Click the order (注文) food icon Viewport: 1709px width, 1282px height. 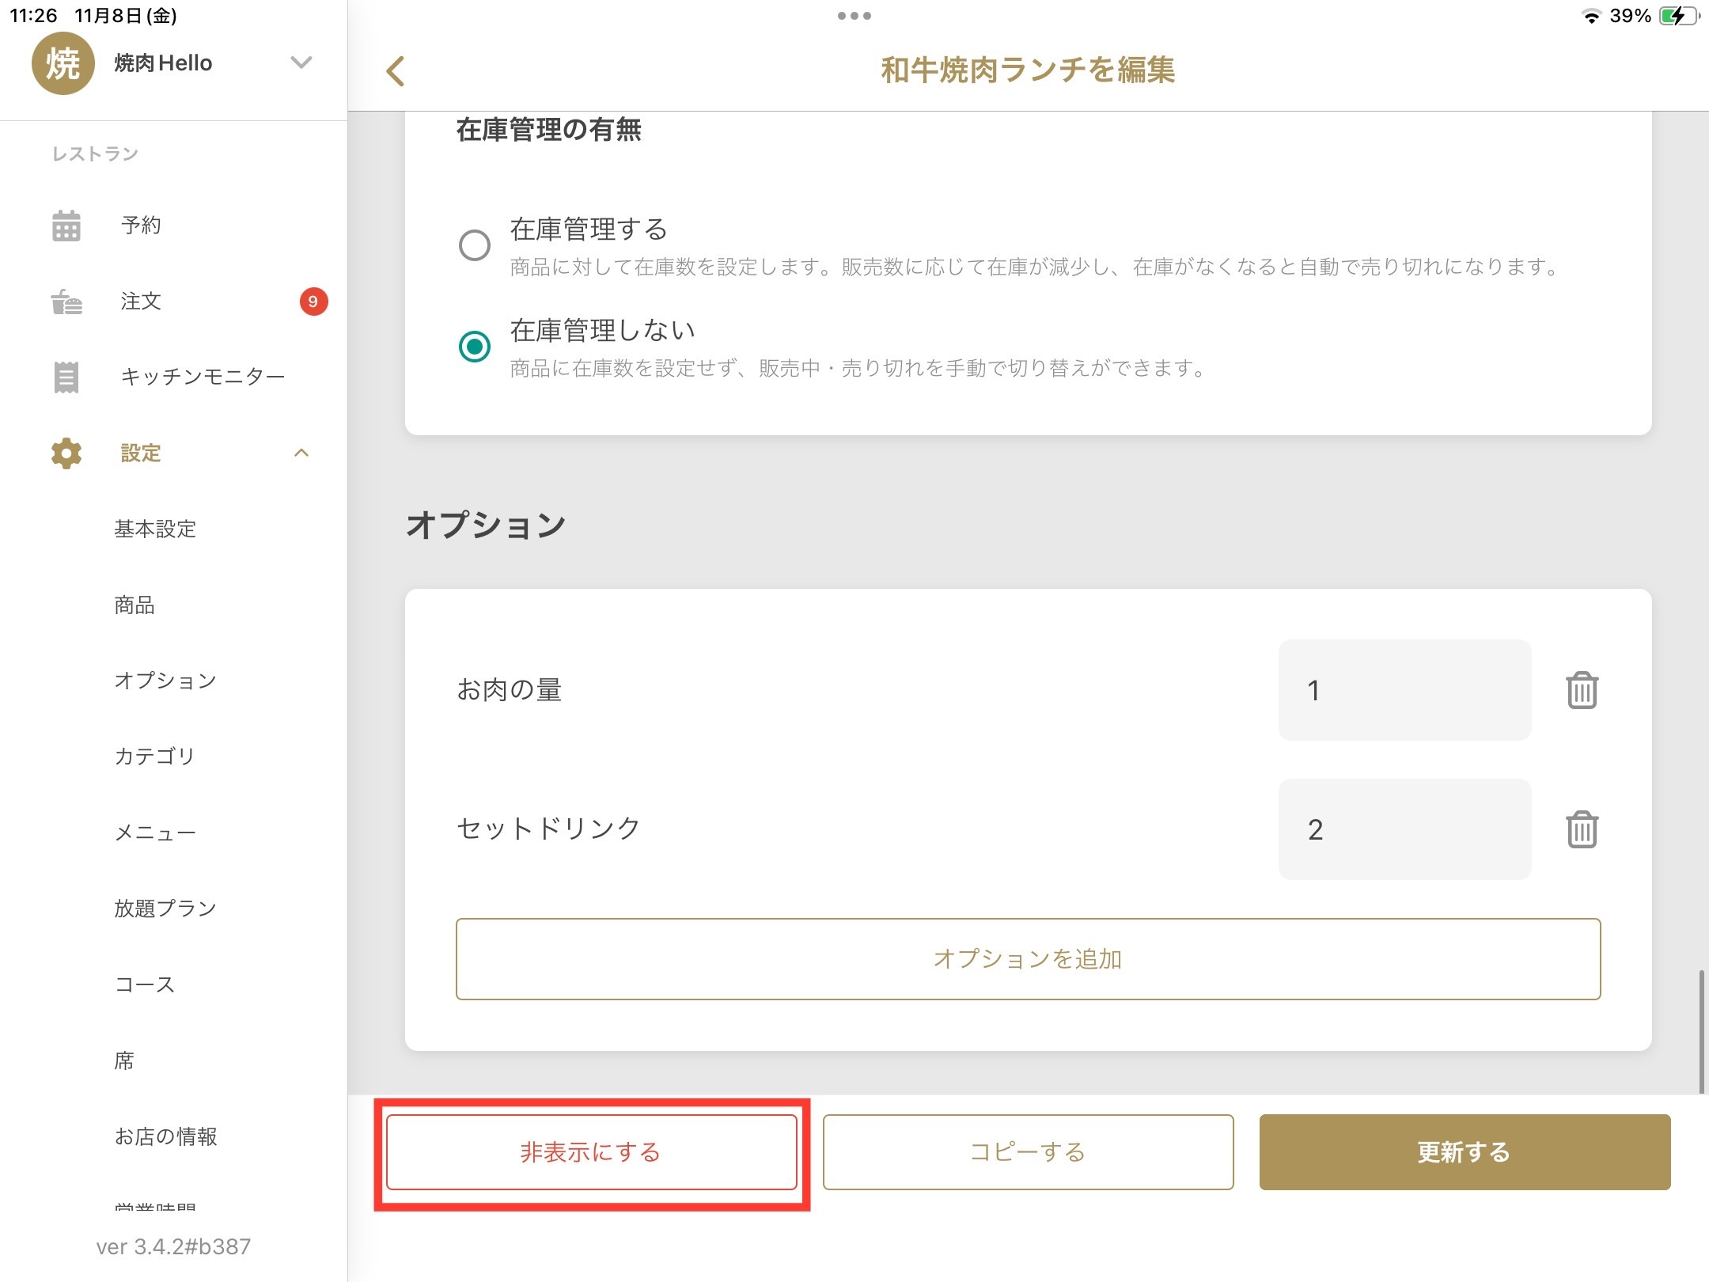[x=66, y=302]
